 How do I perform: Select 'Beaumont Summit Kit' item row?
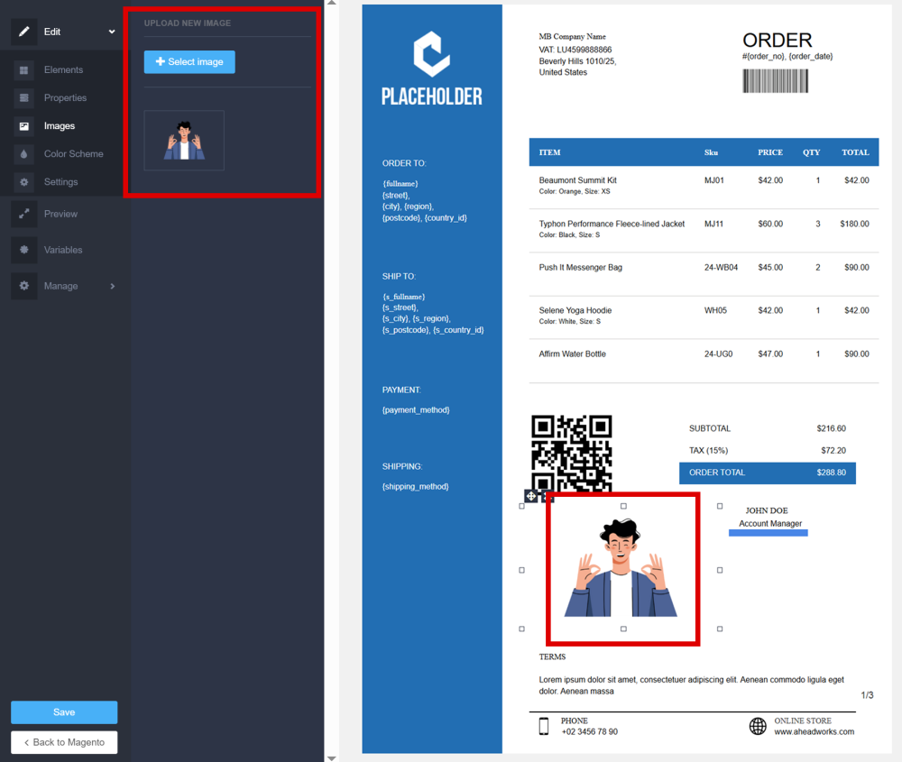pos(704,186)
